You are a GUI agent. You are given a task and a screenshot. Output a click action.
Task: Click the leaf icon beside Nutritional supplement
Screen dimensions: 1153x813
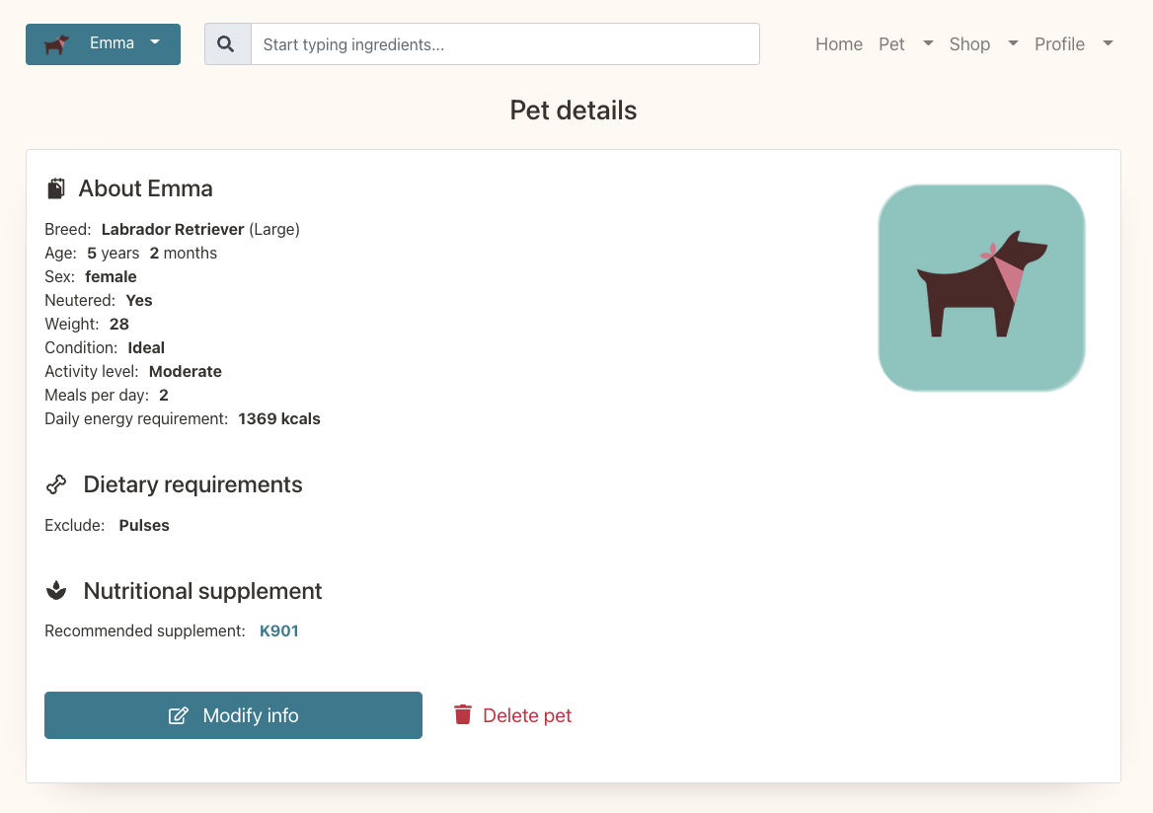(56, 590)
